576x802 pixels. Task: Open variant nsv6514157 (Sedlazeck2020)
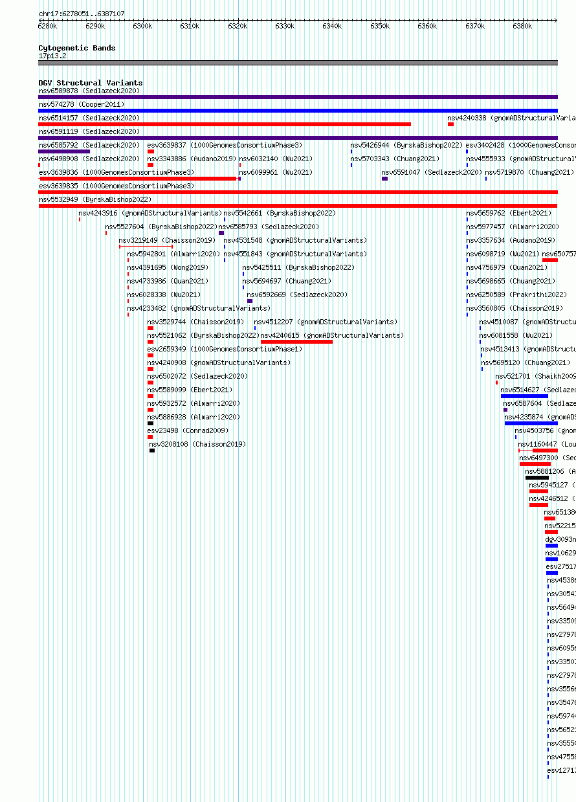point(89,118)
